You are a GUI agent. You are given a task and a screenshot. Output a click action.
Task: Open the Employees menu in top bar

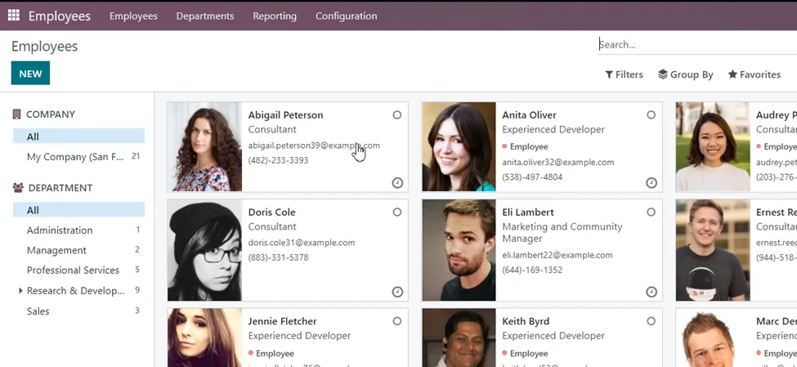point(133,16)
